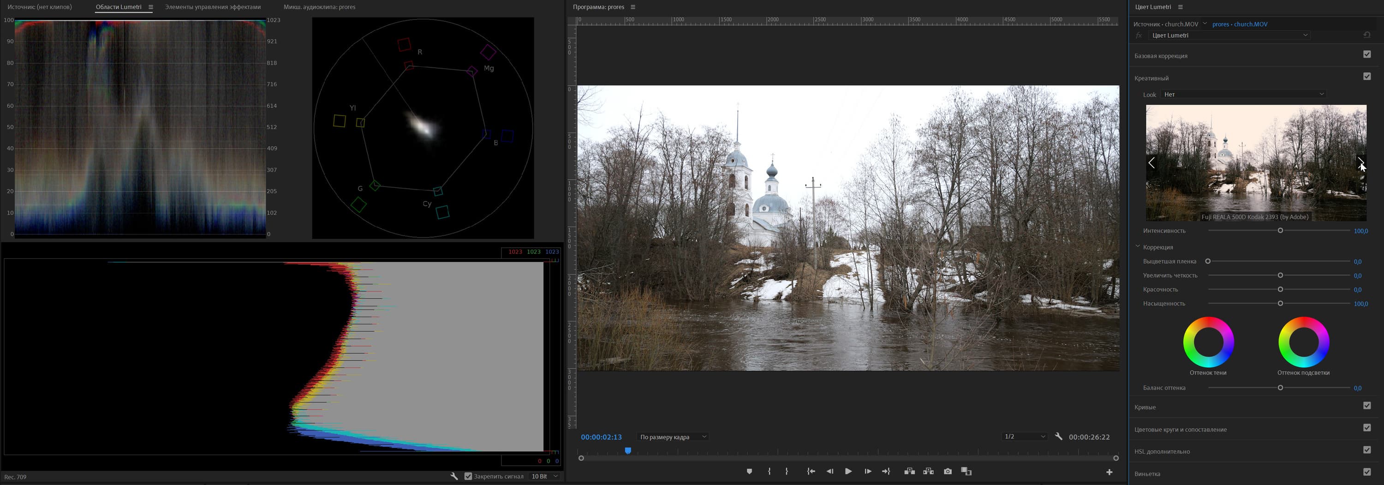
Task: Switch to Элементы управления эффектами tab
Action: pyautogui.click(x=213, y=7)
